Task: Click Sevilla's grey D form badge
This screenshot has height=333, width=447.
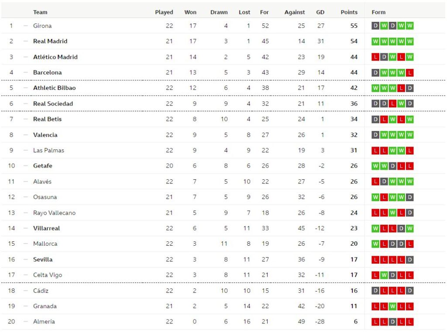Action: [x=409, y=260]
